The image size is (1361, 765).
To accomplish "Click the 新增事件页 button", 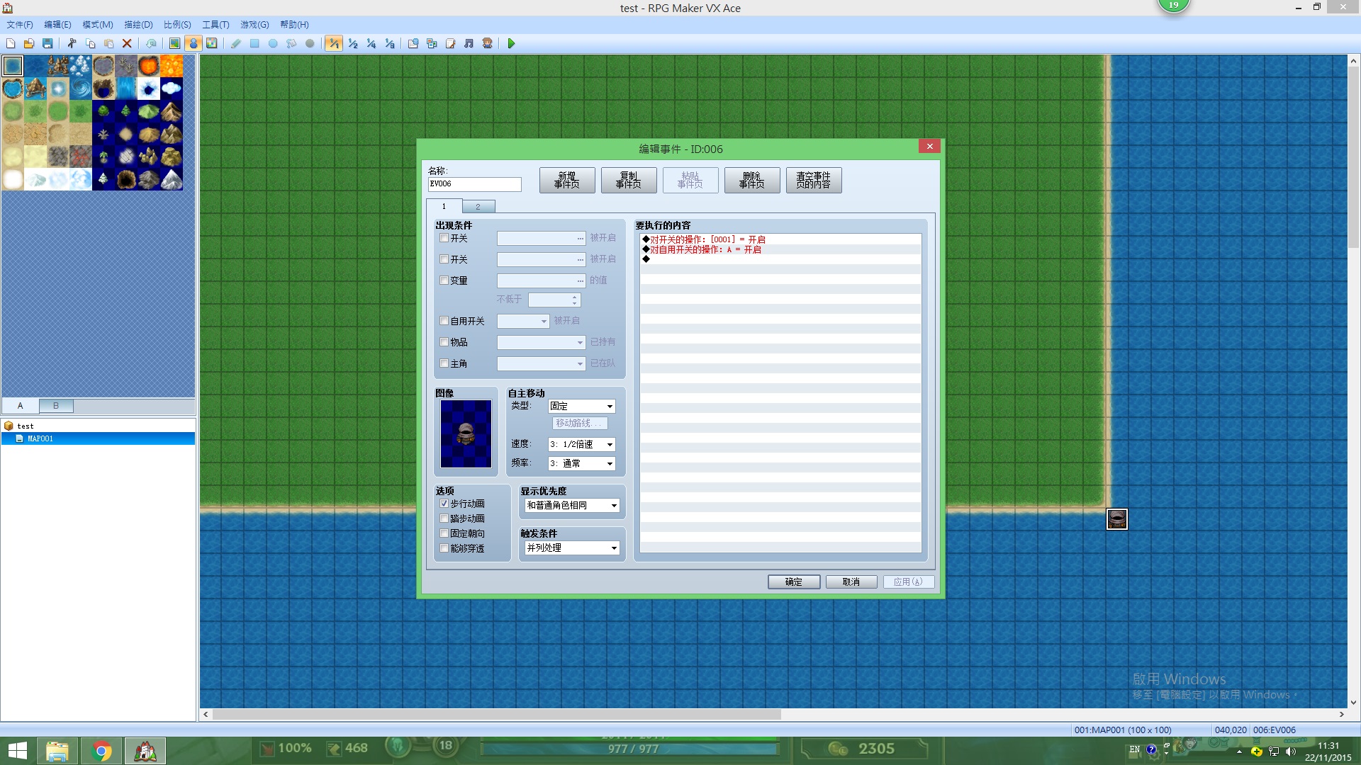I will pyautogui.click(x=567, y=181).
